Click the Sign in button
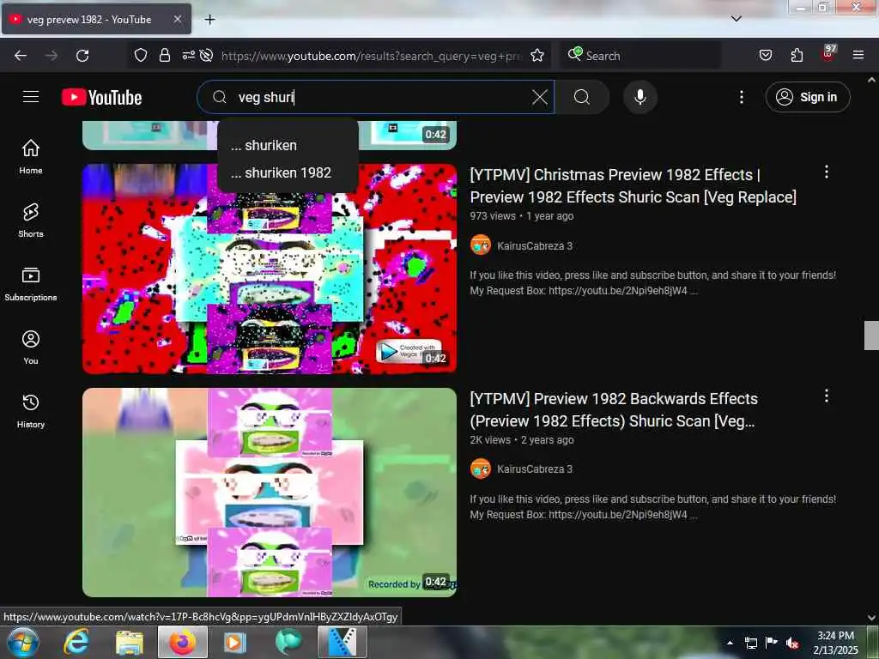The width and height of the screenshot is (879, 659). point(807,97)
